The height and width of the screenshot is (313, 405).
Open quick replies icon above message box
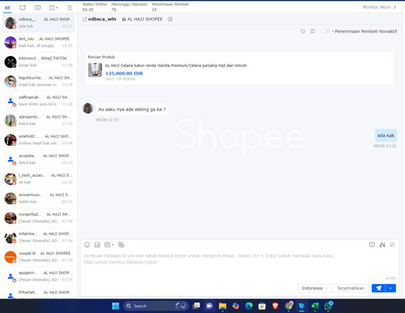(x=372, y=245)
